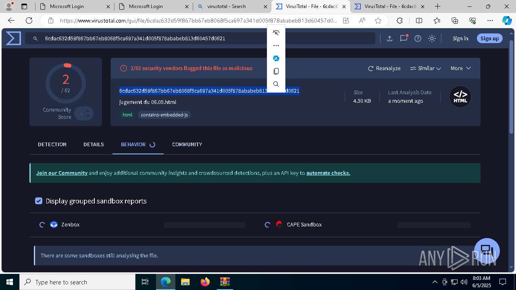Image resolution: width=516 pixels, height=290 pixels.
Task: Open the Edge tab actions menu icon
Action: tap(24, 6)
